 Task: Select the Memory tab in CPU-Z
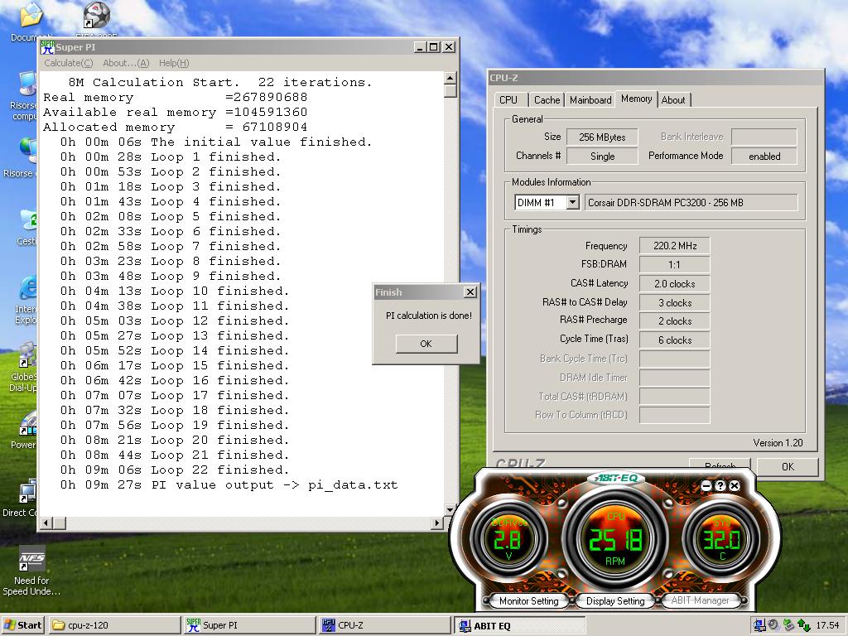tap(636, 99)
